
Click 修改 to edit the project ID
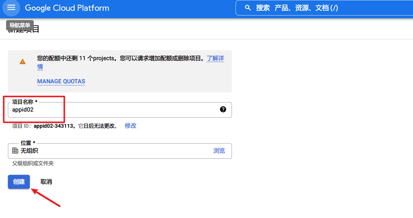click(131, 126)
